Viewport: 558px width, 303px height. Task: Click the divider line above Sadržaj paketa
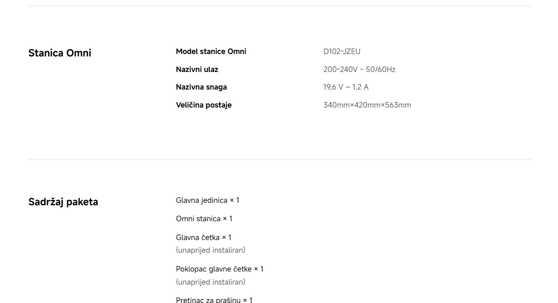pyautogui.click(x=279, y=159)
